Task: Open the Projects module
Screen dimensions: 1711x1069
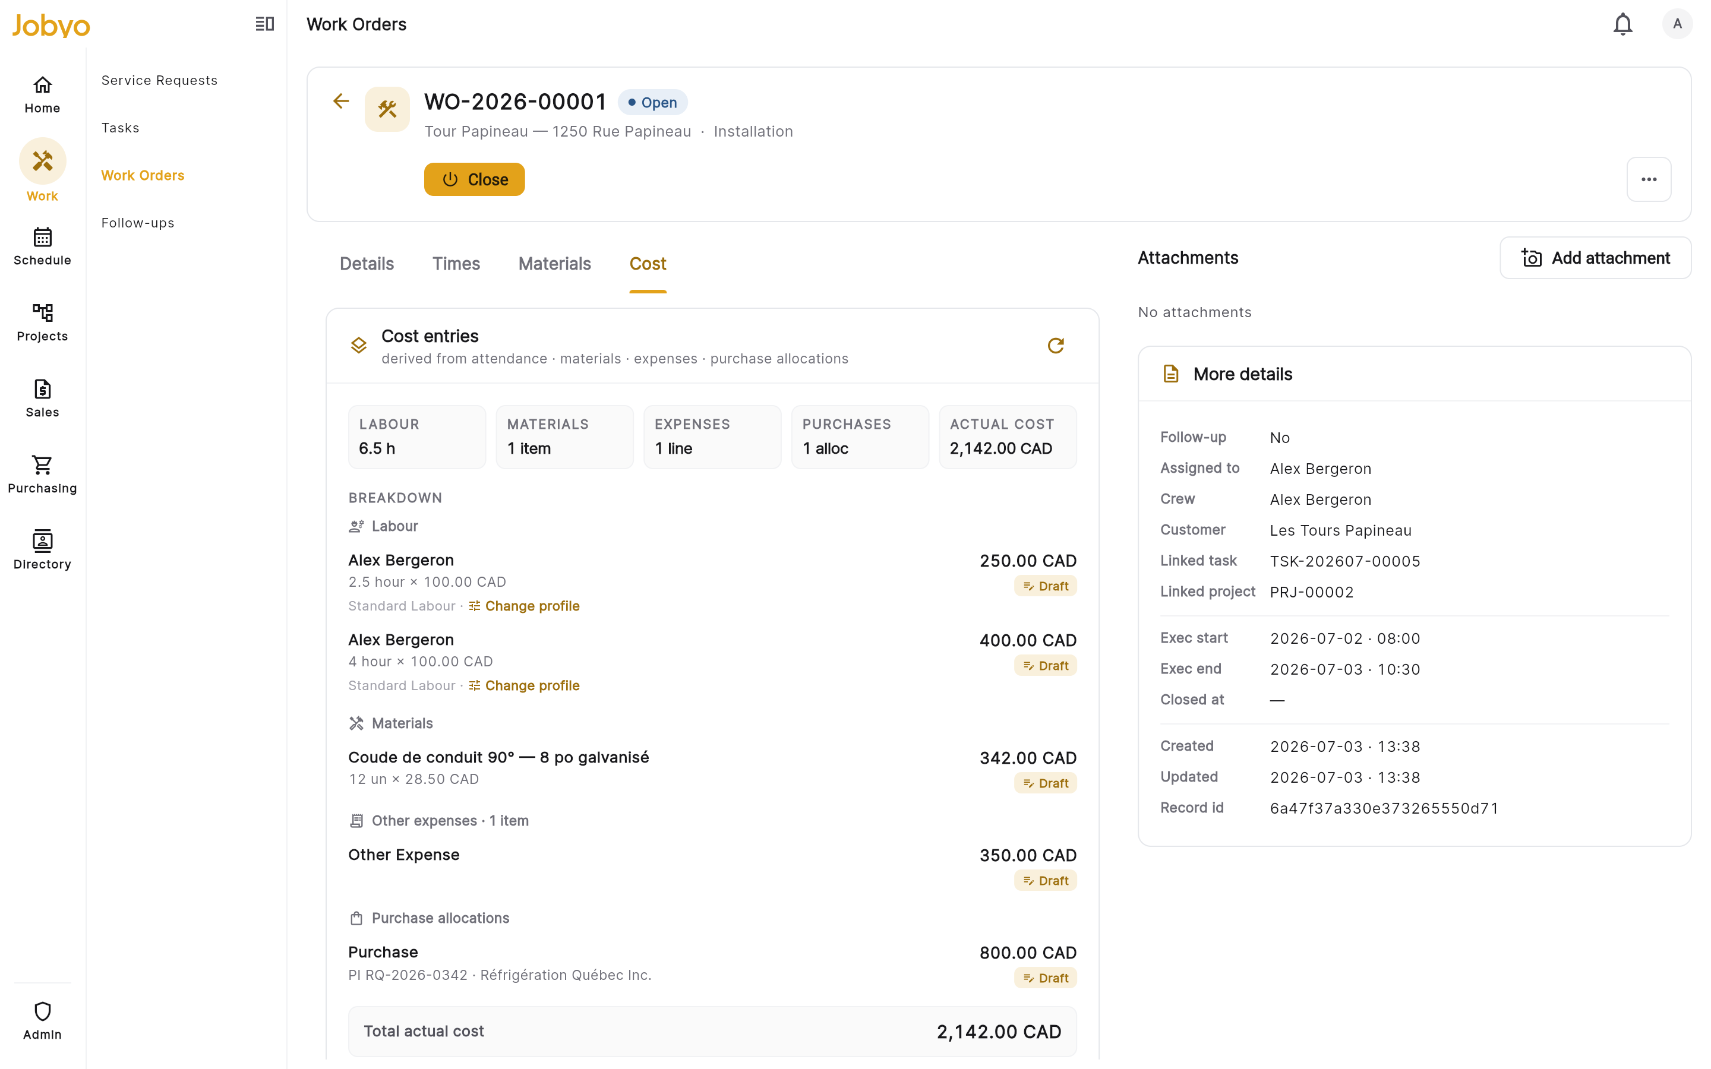Action: tap(42, 322)
